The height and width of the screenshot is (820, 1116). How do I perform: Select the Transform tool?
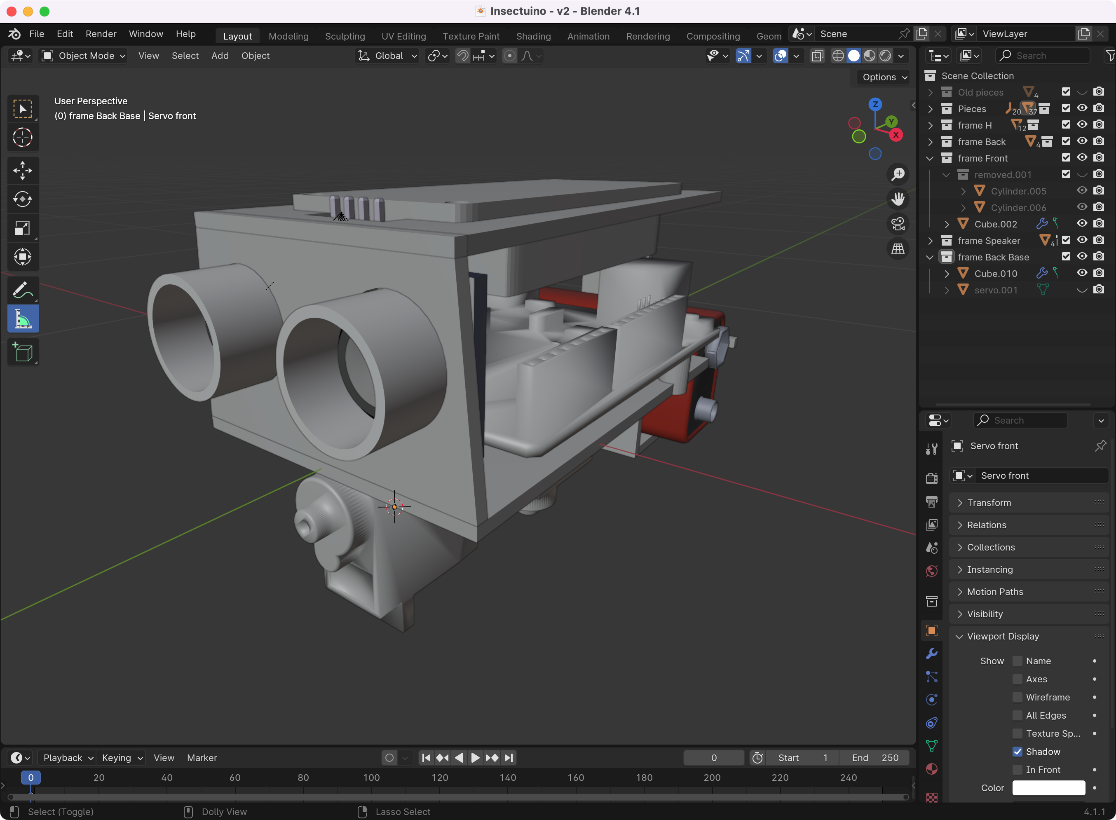[23, 257]
